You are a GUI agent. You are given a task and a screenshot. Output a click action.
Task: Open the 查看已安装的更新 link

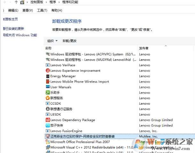(x=13, y=28)
